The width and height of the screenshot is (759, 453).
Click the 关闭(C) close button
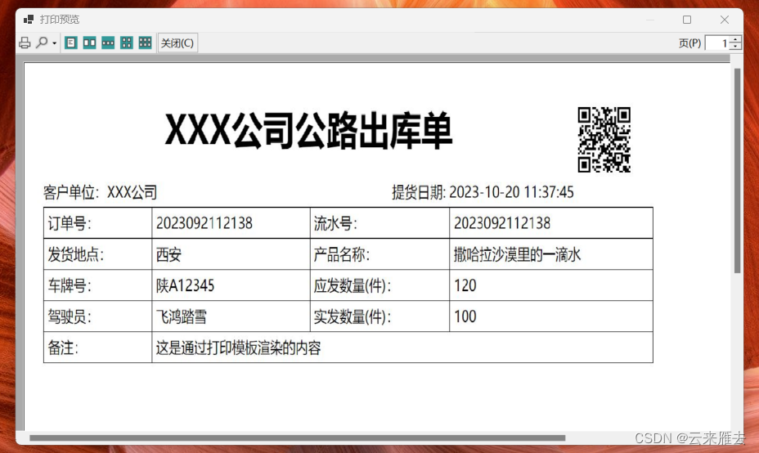(177, 43)
